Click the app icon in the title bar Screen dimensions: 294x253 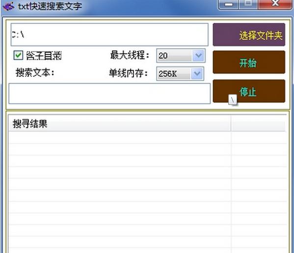(8, 6)
